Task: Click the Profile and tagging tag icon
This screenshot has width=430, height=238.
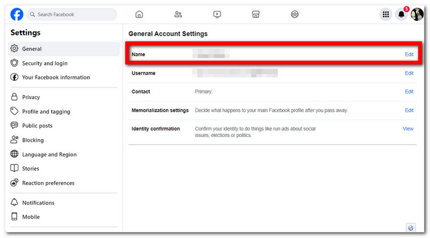Action: pos(15,111)
